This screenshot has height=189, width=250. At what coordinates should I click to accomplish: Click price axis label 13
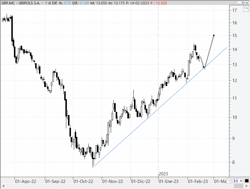tap(235, 65)
